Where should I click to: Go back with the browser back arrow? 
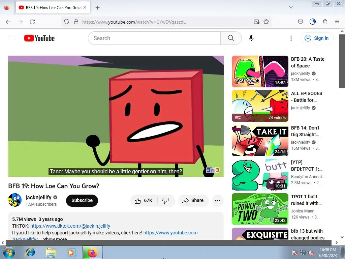click(8, 22)
